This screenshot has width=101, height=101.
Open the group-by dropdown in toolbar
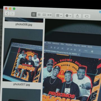(x=59, y=15)
